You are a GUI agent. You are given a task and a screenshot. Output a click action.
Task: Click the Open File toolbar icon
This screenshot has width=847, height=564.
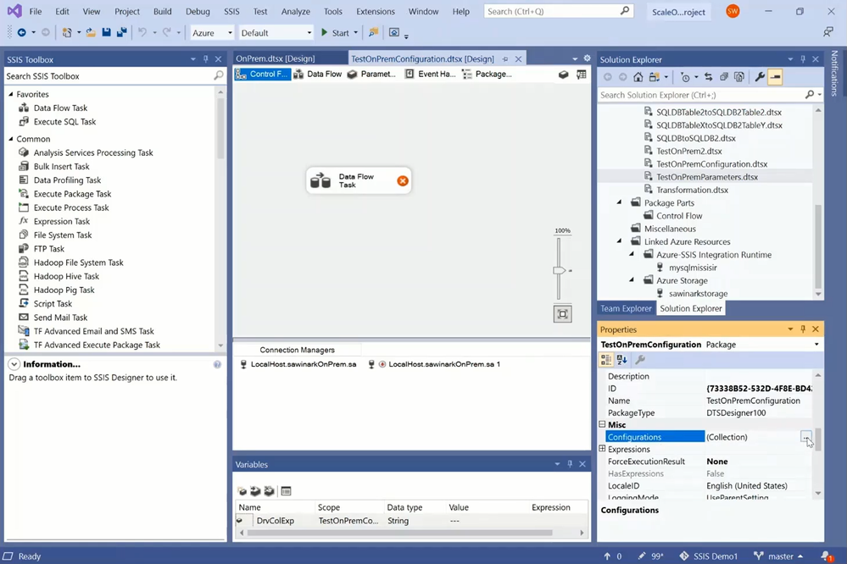click(x=91, y=32)
